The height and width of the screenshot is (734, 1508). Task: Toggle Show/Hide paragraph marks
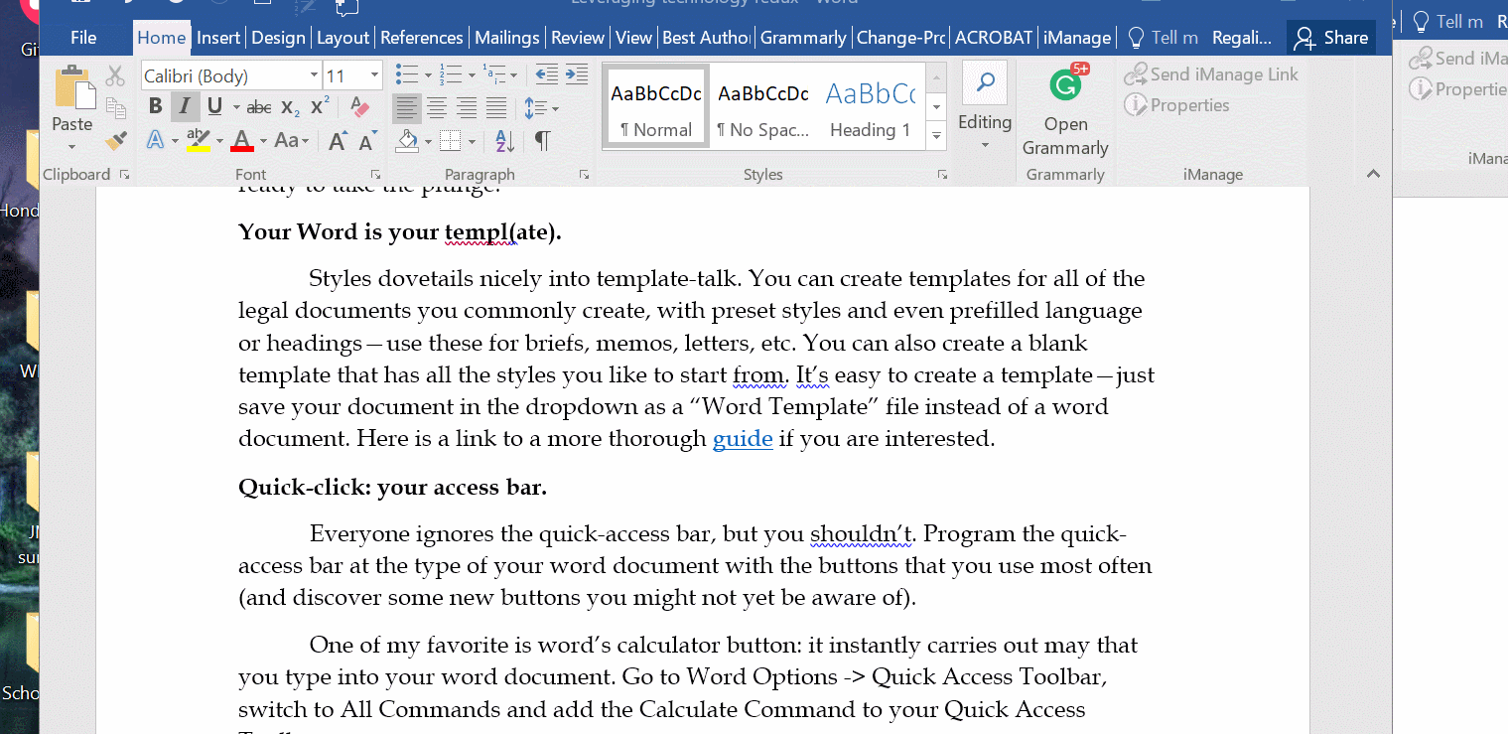542,141
